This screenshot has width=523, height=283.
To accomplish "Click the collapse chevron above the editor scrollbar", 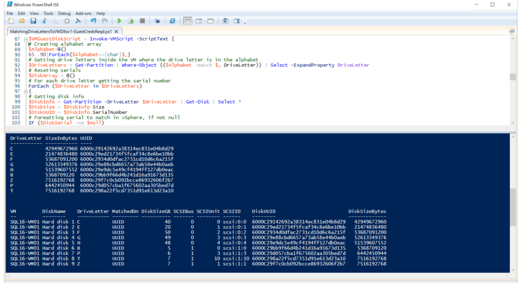I will click(511, 31).
